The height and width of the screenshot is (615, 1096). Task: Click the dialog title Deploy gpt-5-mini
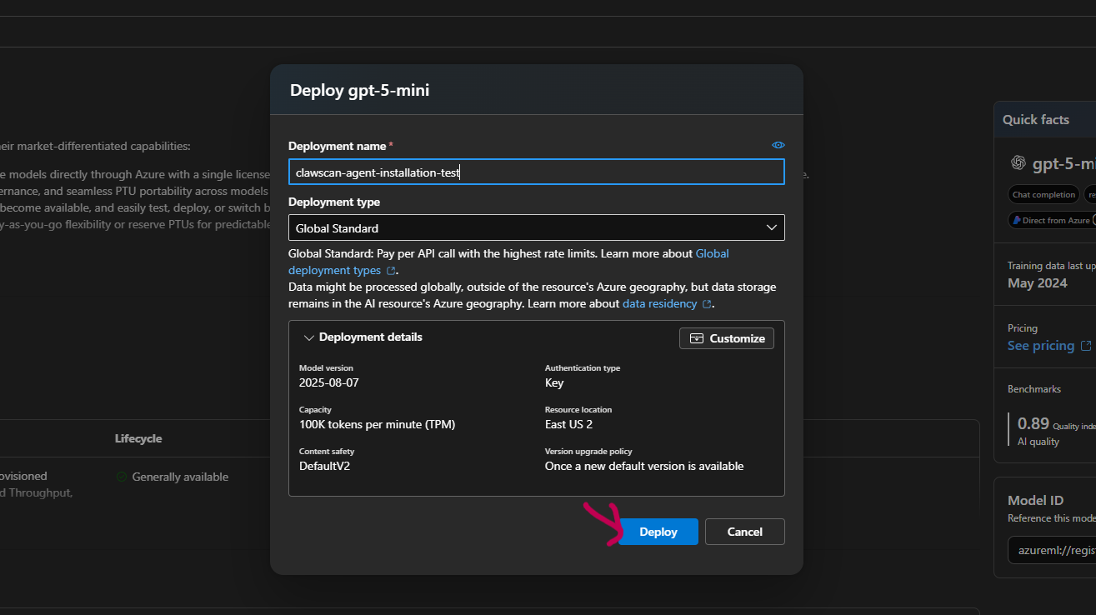360,90
